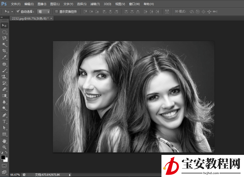The width and height of the screenshot is (244, 177).
Task: Select the Blur tool
Action: point(4,102)
